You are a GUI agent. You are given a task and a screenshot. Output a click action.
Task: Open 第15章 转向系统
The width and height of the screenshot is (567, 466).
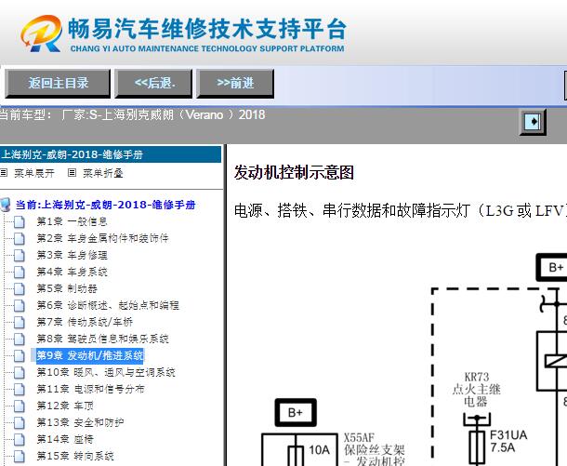pos(75,456)
